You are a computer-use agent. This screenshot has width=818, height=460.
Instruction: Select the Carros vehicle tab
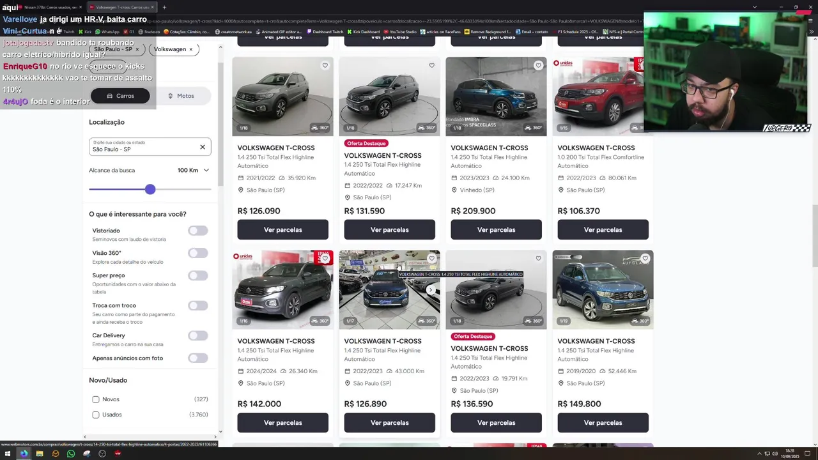pyautogui.click(x=120, y=96)
